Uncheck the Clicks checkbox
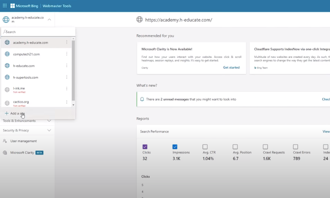Viewport: 330px width, 198px height. point(145,147)
